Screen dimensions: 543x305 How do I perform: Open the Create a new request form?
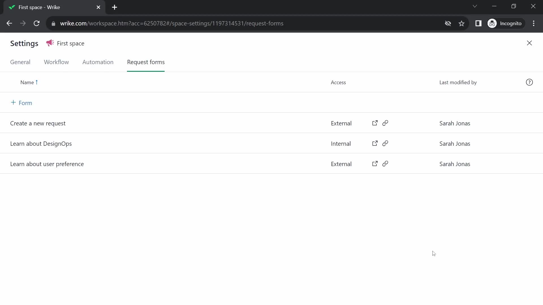[38, 123]
